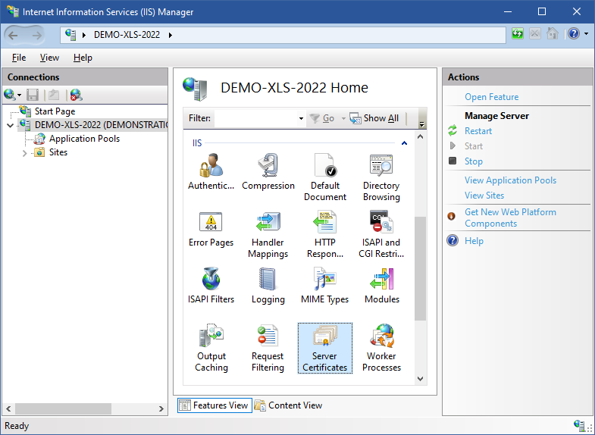Viewport: 595px width, 435px height.
Task: Open the Modules feature
Action: 382,285
